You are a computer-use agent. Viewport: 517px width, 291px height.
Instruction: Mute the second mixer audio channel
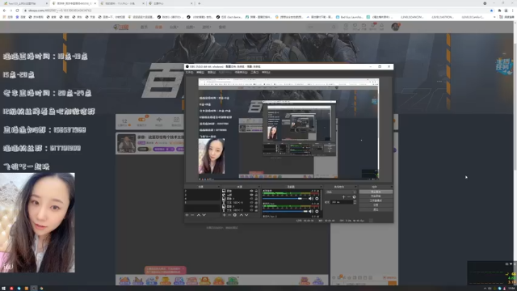coord(310,212)
